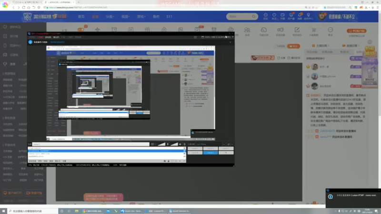Open the user avatar in Douyu header

tap(322, 17)
